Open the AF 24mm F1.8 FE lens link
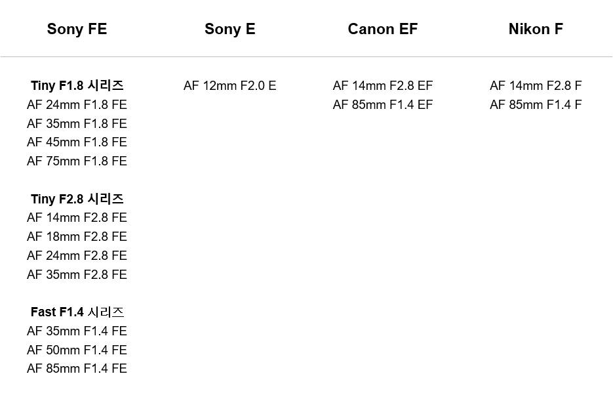 pyautogui.click(x=77, y=105)
